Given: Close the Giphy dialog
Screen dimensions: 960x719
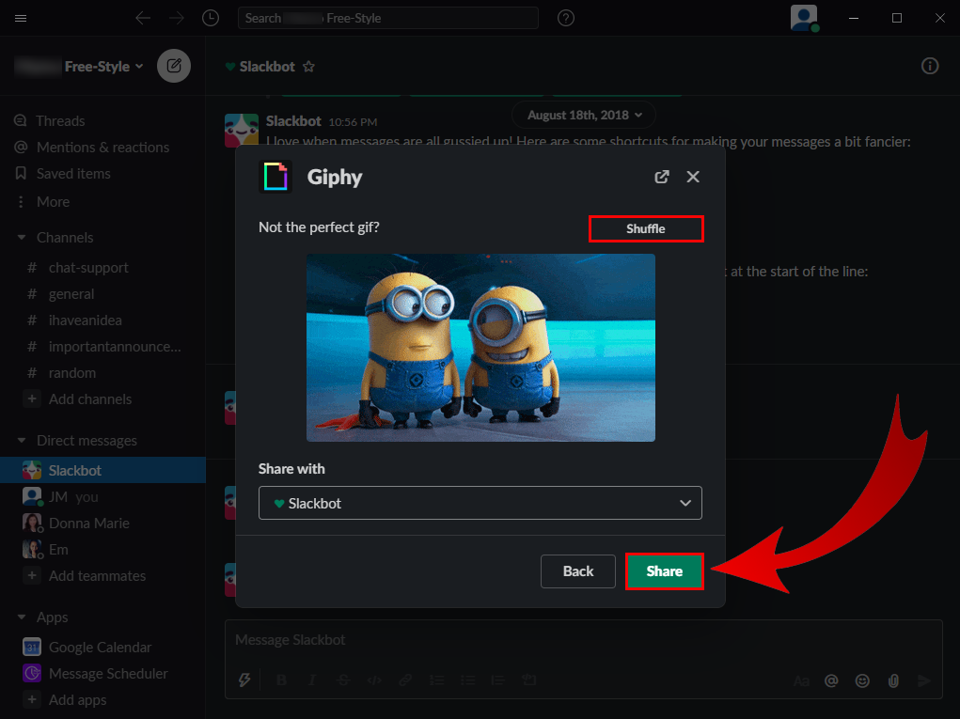Looking at the screenshot, I should pos(693,177).
